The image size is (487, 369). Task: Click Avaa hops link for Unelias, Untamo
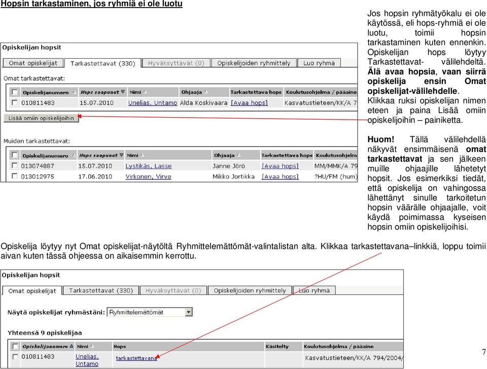pyautogui.click(x=249, y=103)
